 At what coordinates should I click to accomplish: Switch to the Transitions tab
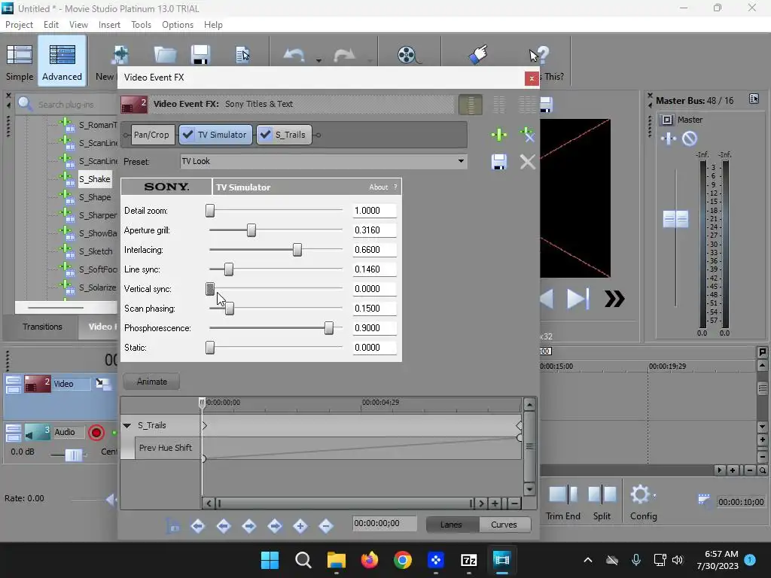click(42, 327)
